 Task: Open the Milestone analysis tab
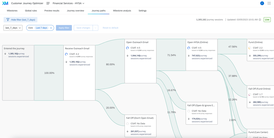coord(122,11)
